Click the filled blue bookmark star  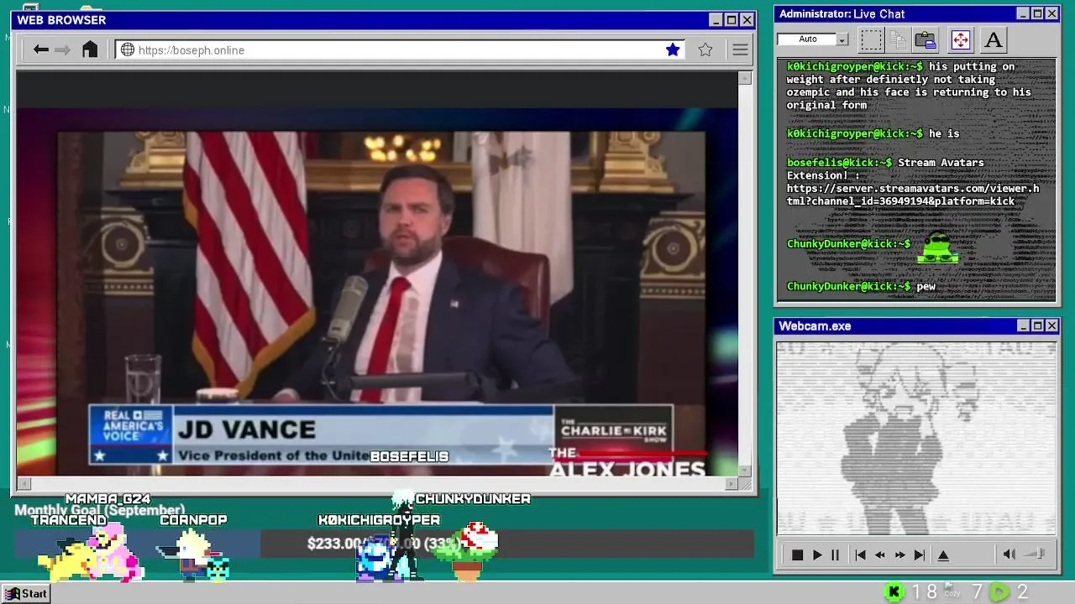tap(673, 49)
